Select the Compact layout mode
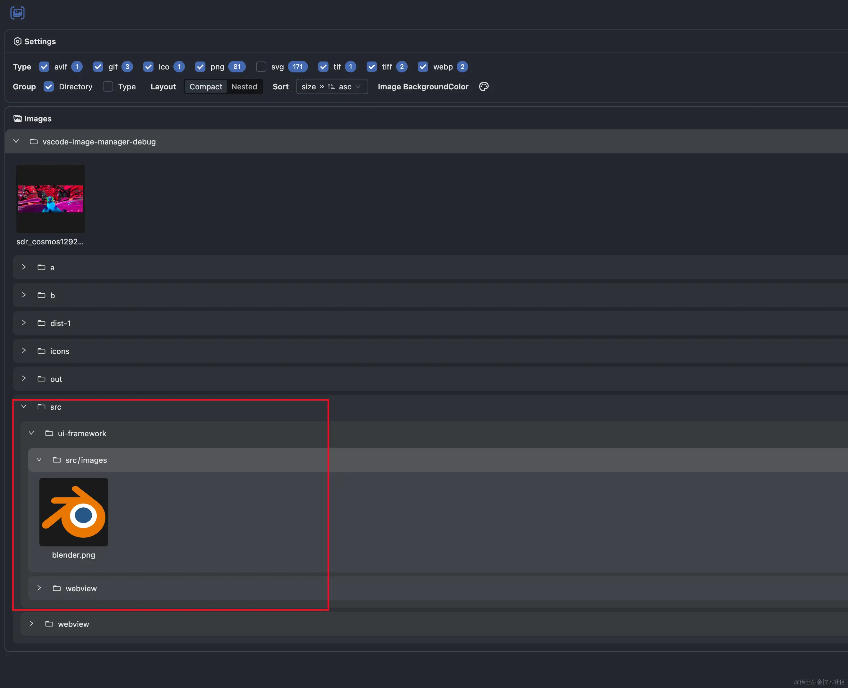Viewport: 848px width, 688px height. [x=205, y=86]
